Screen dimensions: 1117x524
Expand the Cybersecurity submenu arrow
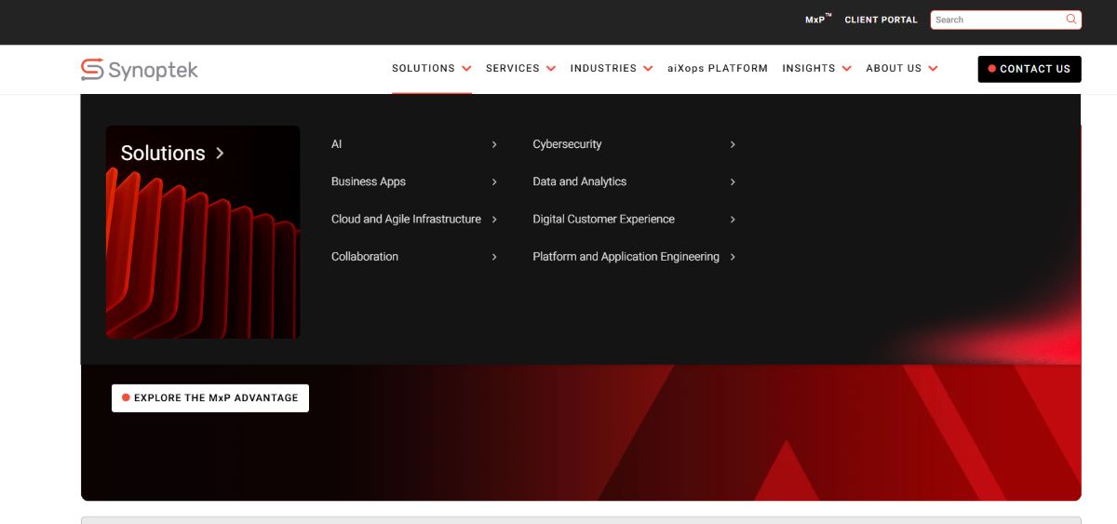click(x=733, y=144)
